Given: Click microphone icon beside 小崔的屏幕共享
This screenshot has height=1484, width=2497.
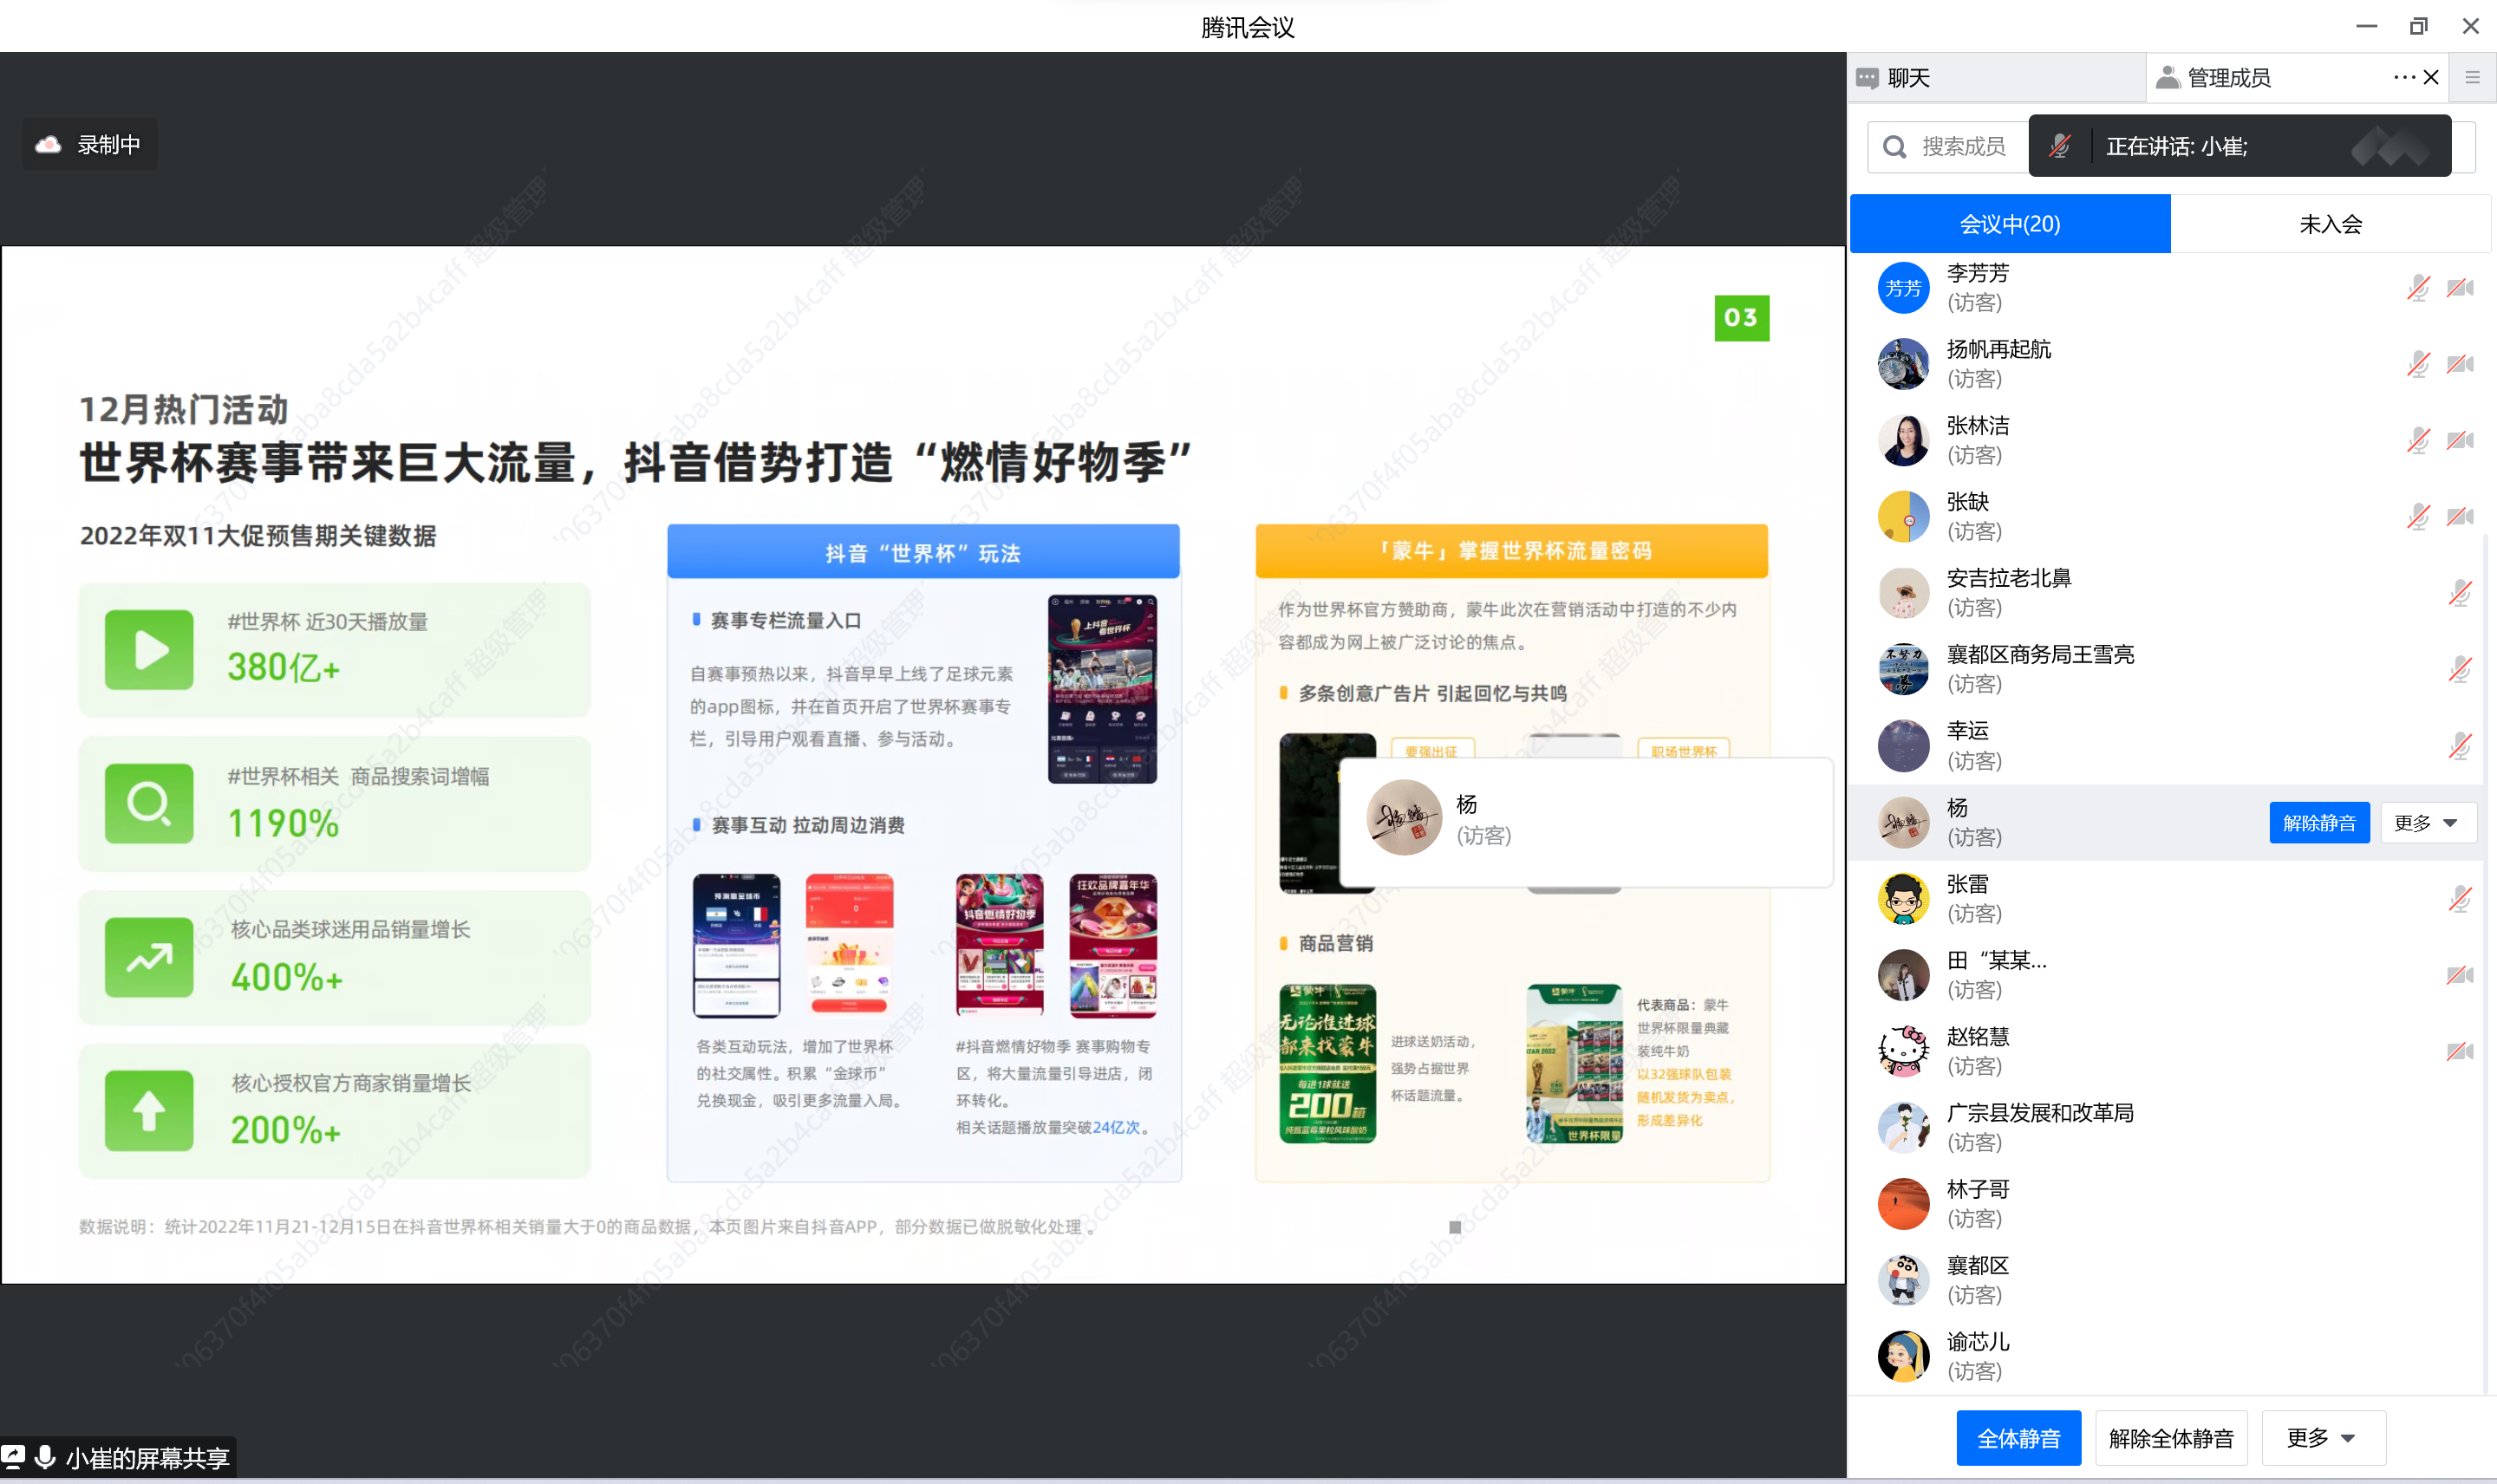Looking at the screenshot, I should coord(45,1457).
